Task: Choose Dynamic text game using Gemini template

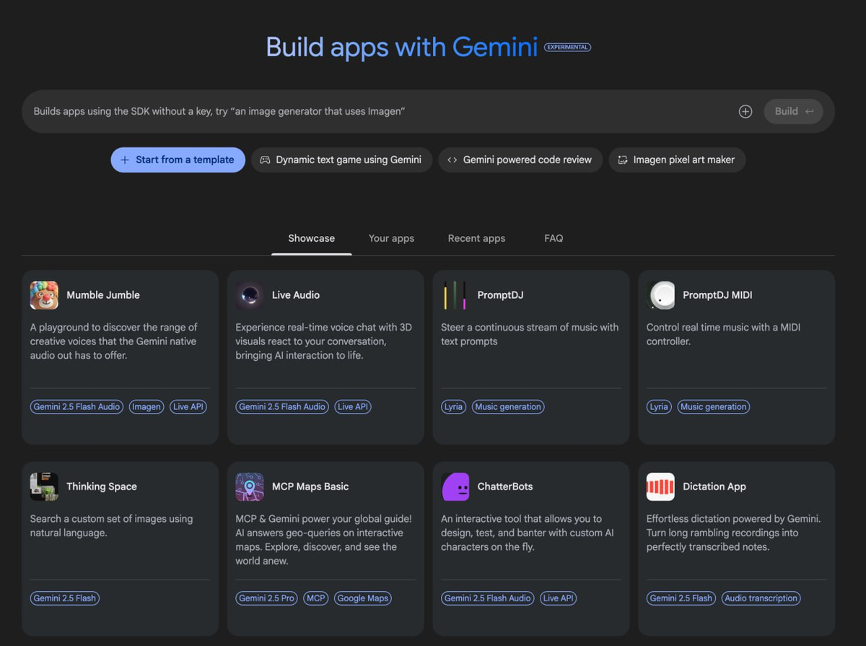Action: pos(341,160)
